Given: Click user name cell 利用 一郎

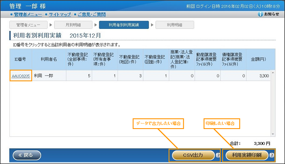Looking at the screenshot, I should [49, 76].
